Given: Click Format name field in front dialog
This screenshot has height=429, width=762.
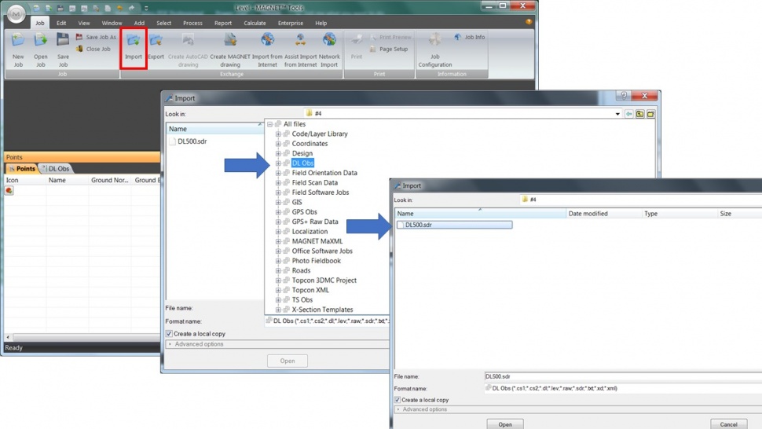Looking at the screenshot, I should [x=623, y=388].
